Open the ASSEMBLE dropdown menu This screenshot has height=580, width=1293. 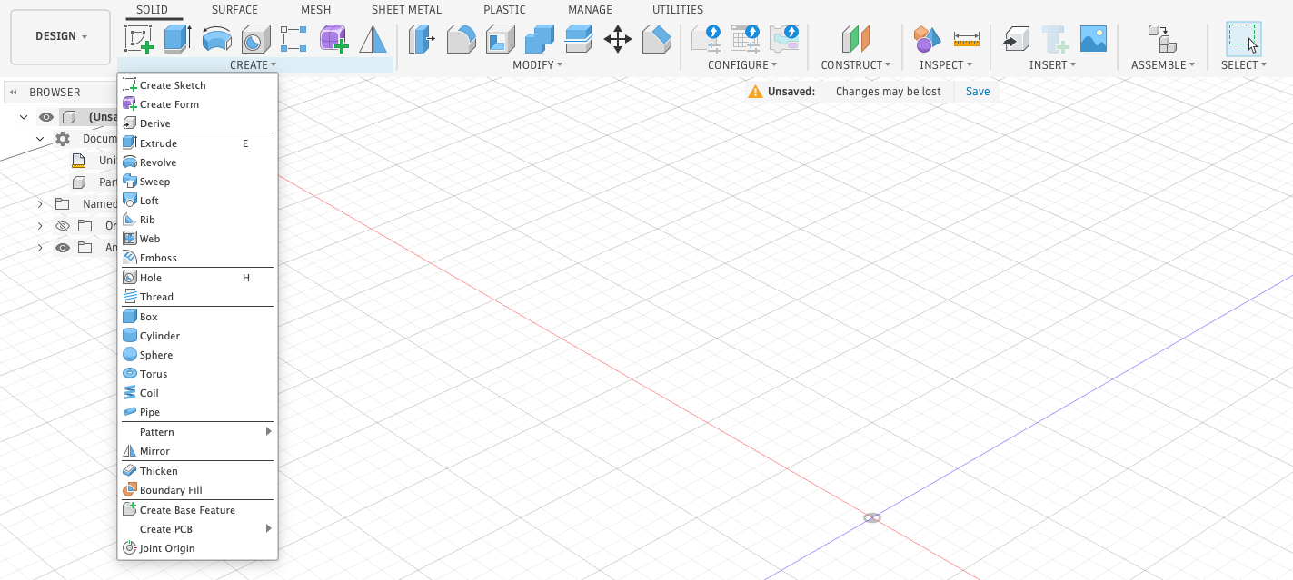pyautogui.click(x=1162, y=65)
